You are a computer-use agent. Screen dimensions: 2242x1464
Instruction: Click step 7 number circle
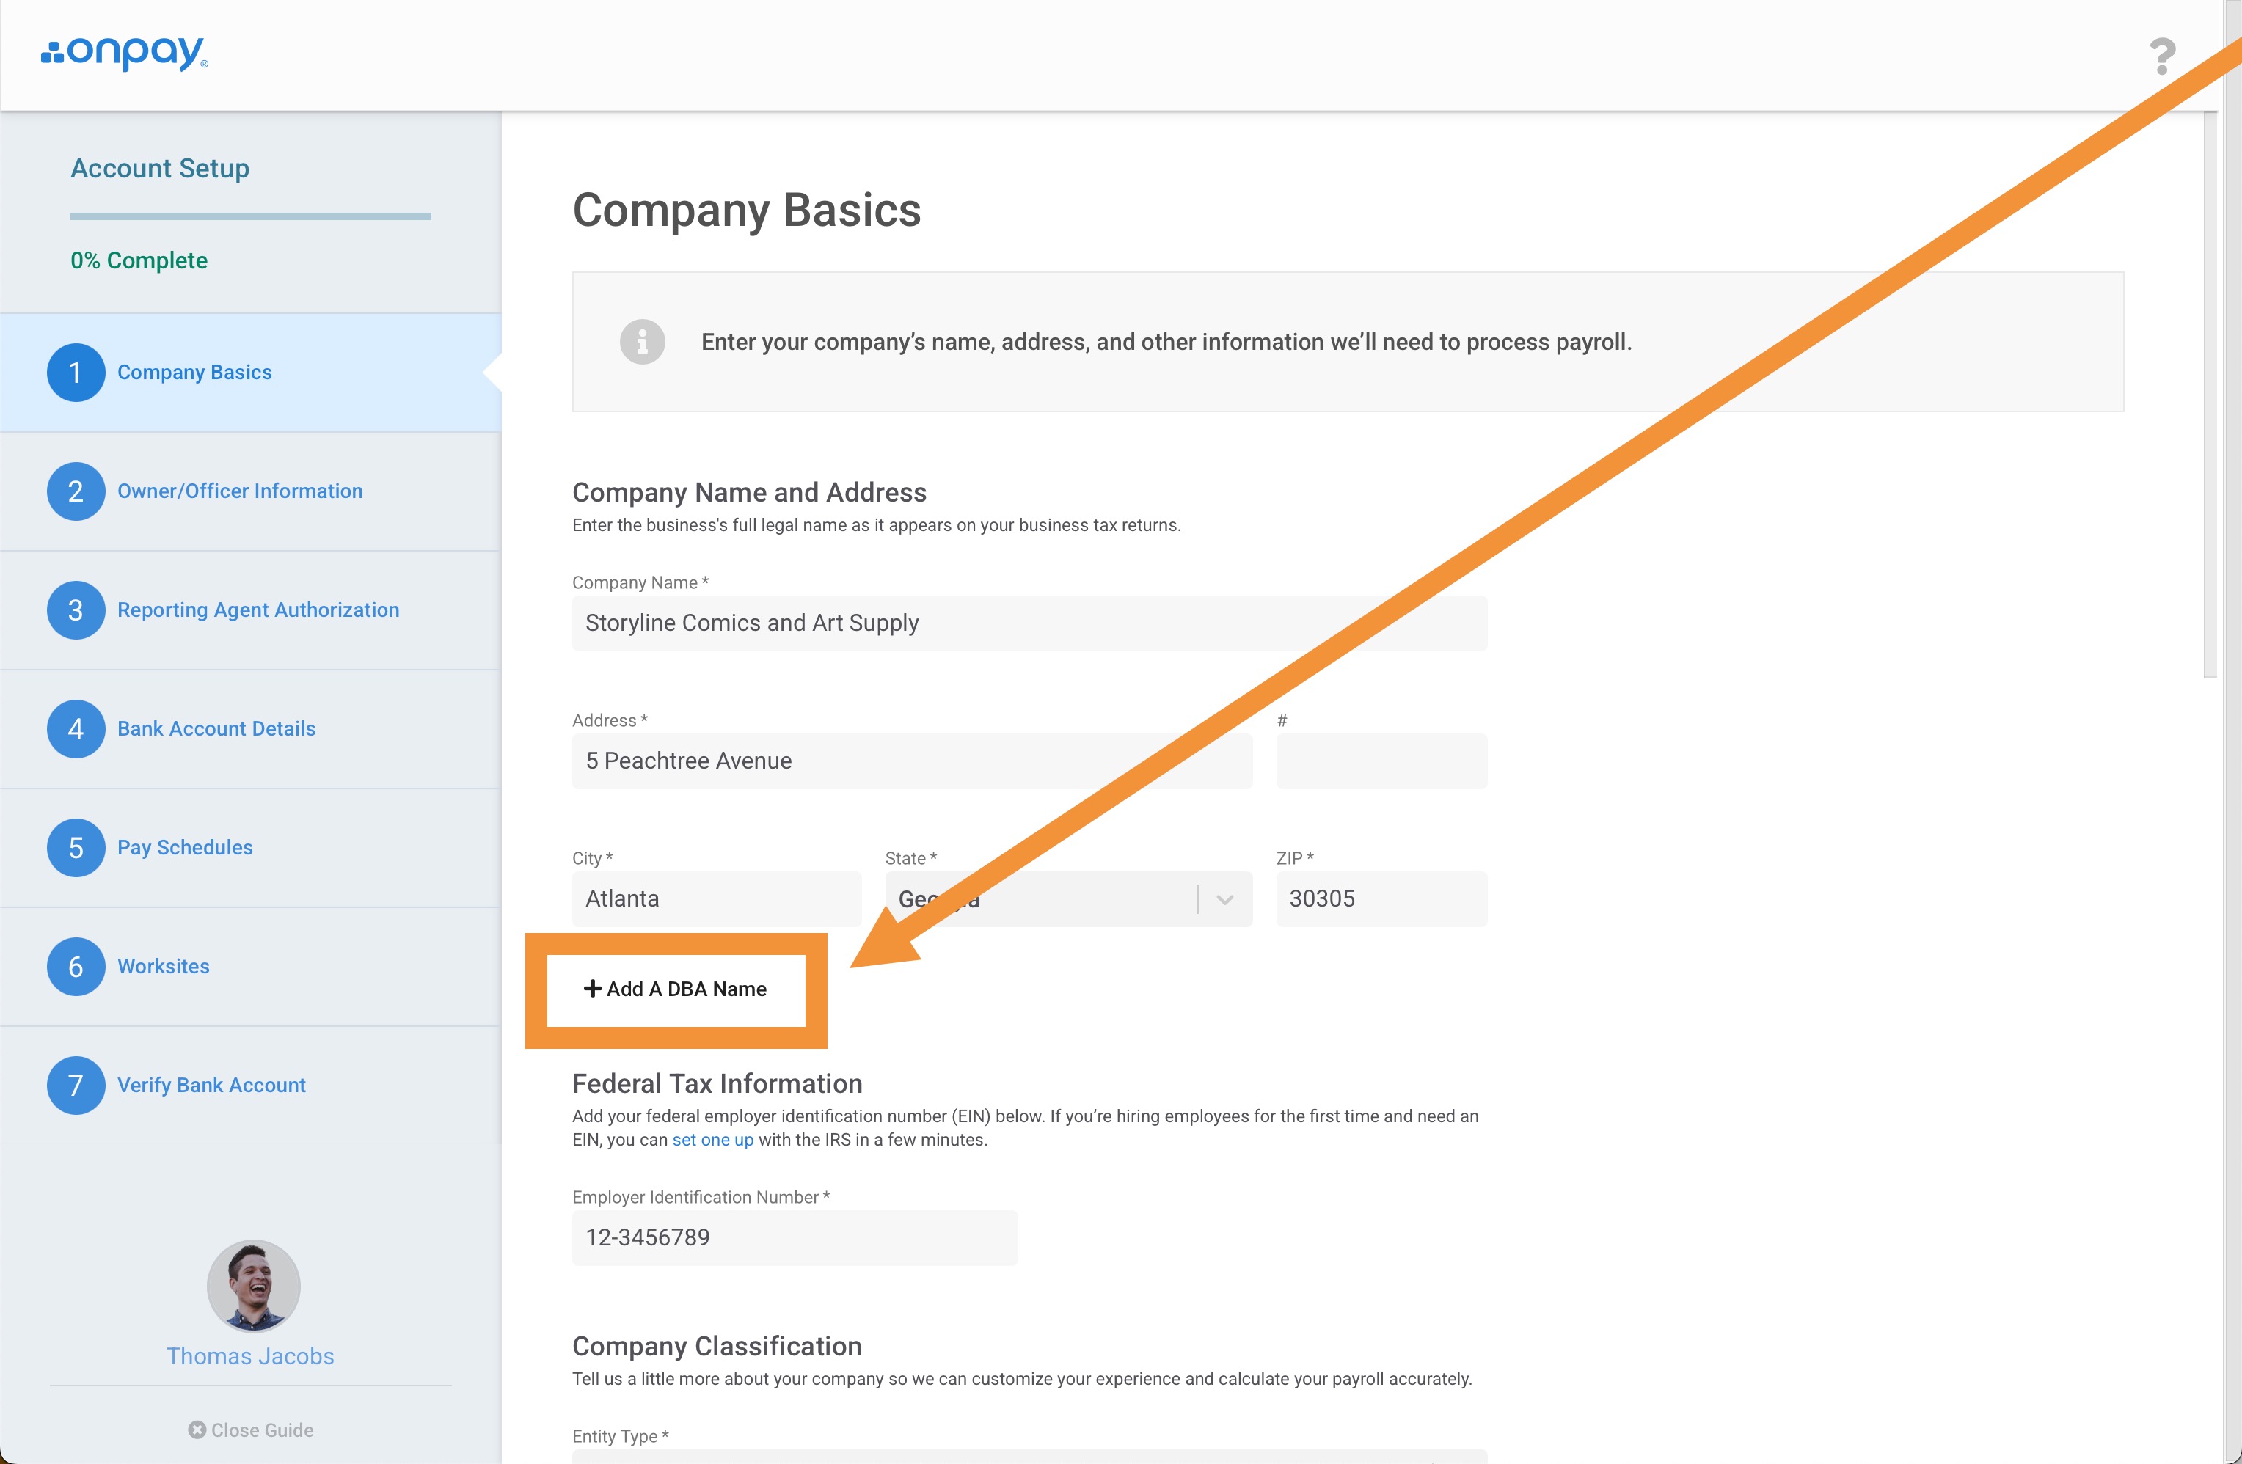pos(76,1086)
